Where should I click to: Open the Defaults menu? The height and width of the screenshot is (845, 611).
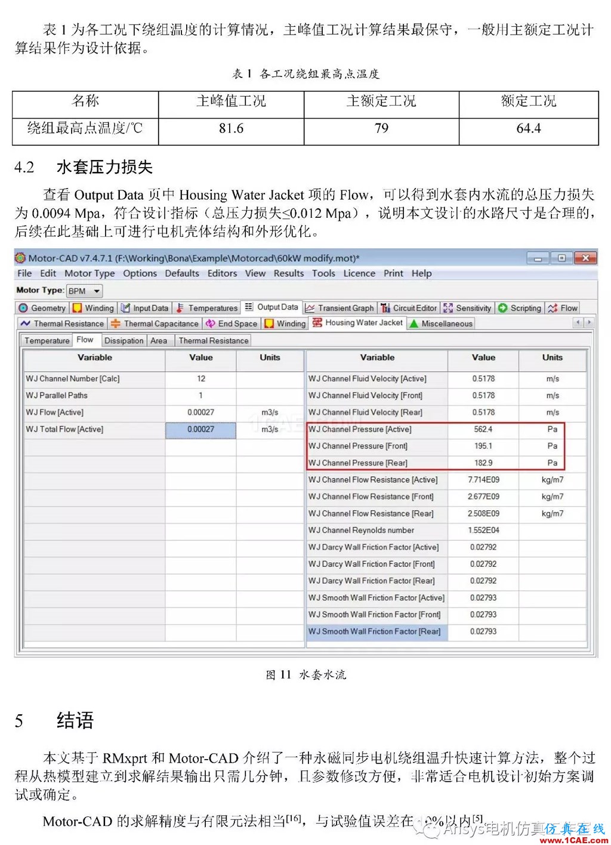[x=182, y=273]
